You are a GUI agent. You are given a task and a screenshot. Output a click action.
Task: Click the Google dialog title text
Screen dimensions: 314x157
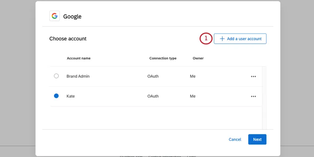pyautogui.click(x=72, y=16)
